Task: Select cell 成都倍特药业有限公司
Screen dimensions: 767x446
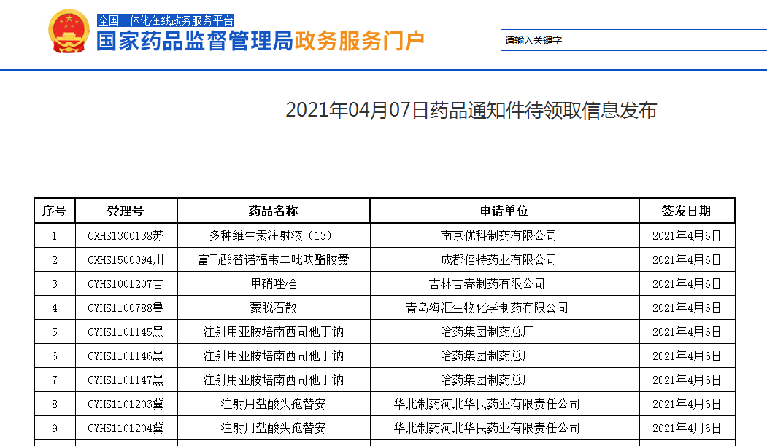Action: pos(504,260)
